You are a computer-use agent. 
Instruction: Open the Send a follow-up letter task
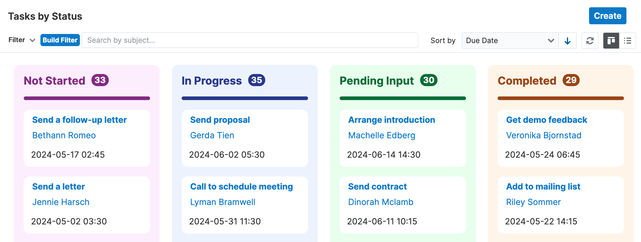[x=79, y=120]
